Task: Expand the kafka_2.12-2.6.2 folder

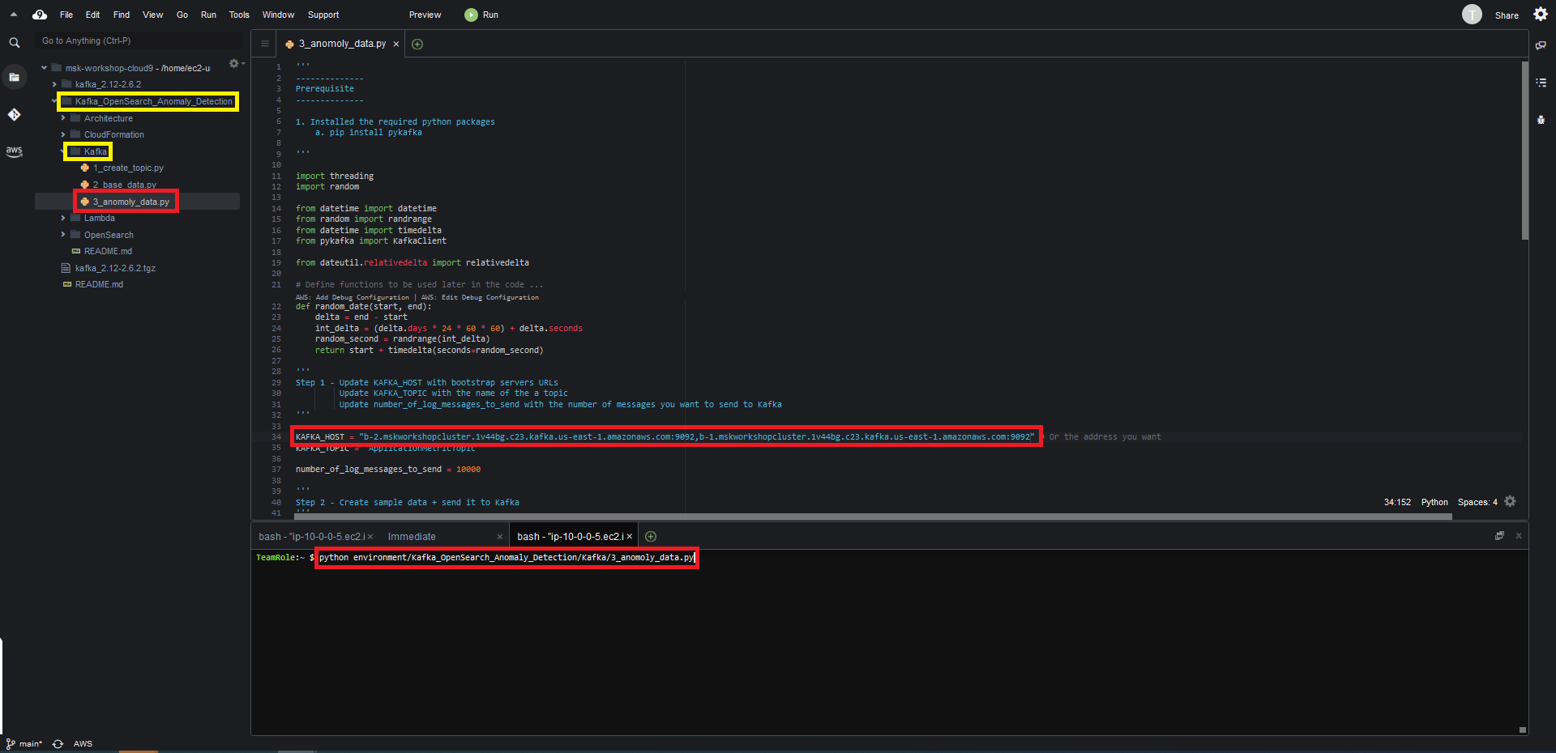Action: (x=108, y=84)
